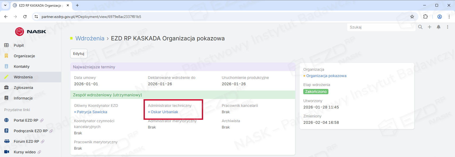Viewport: 455px width, 157px height.
Task: Expand the browser tab search dropdown
Action: coord(5,5)
